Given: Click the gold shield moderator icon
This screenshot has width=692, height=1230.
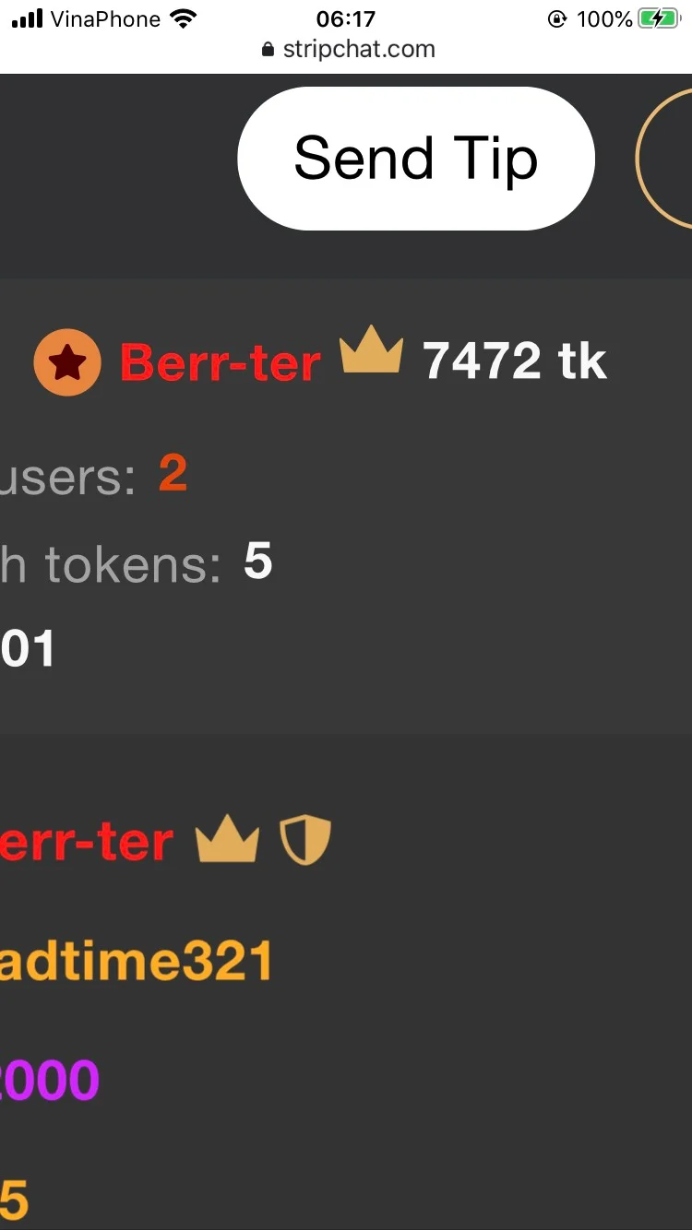Looking at the screenshot, I should [305, 840].
